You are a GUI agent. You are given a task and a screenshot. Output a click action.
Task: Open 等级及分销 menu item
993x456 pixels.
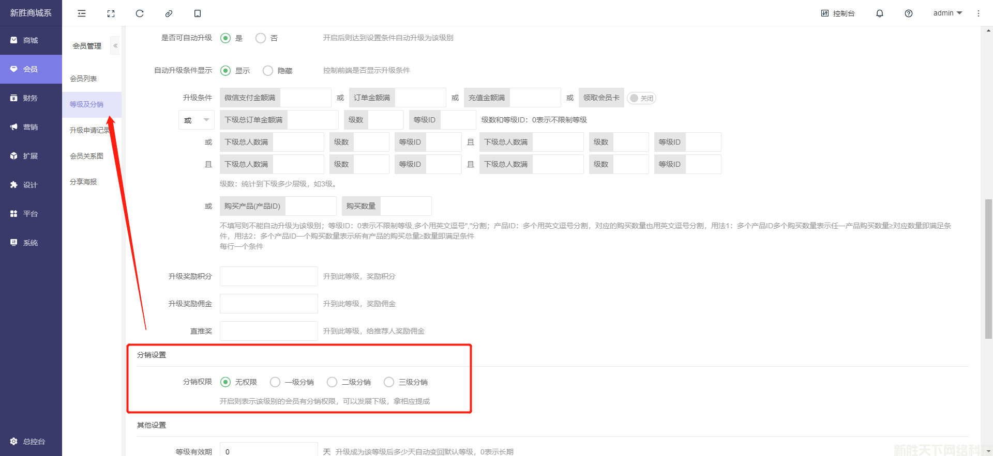point(92,104)
